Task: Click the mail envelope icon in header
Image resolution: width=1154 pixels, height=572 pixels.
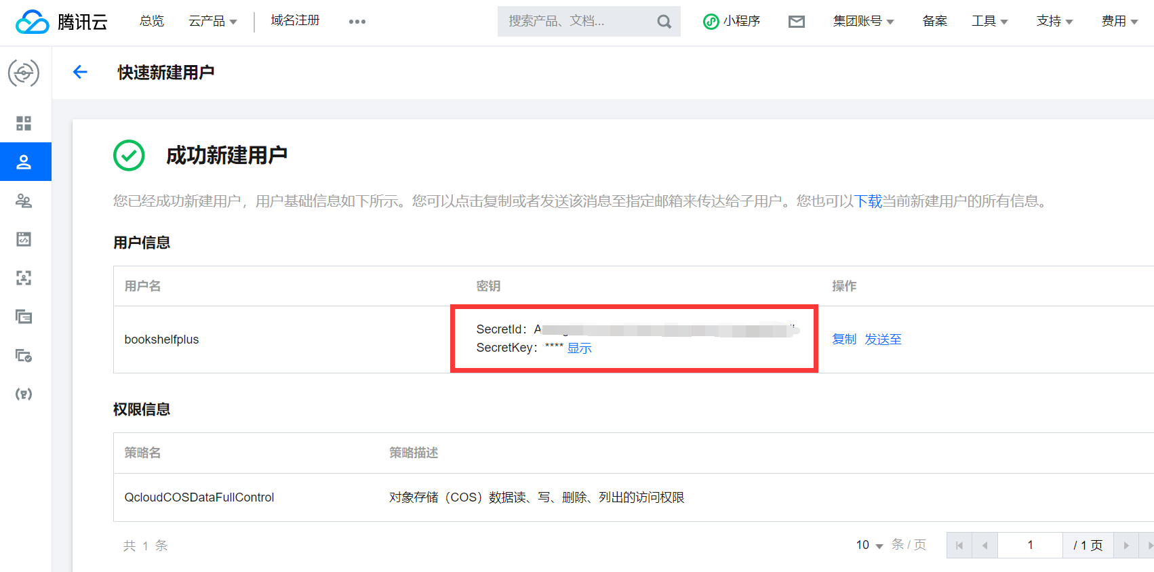Action: (x=796, y=22)
